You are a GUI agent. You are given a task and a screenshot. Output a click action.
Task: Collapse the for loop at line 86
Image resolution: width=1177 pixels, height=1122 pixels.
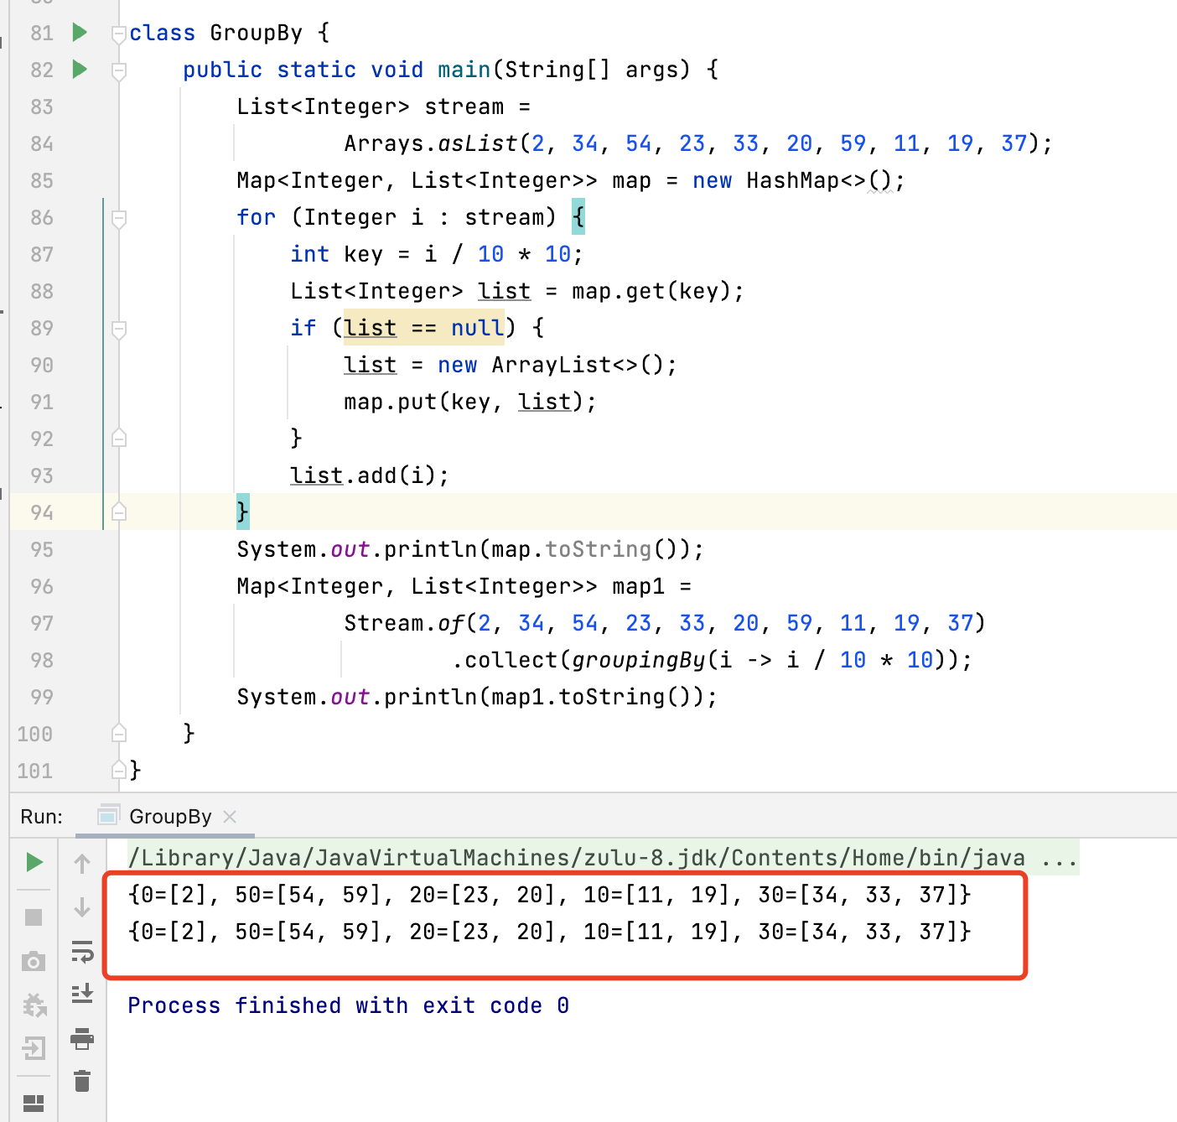point(119,219)
